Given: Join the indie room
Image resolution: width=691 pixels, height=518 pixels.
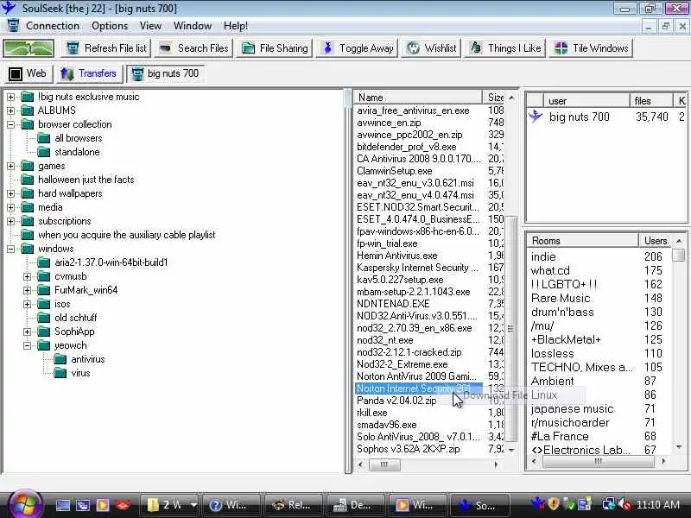Looking at the screenshot, I should 543,256.
